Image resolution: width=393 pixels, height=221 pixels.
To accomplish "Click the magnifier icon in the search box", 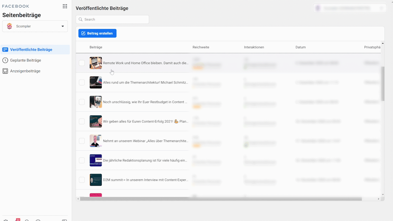I will pyautogui.click(x=81, y=19).
